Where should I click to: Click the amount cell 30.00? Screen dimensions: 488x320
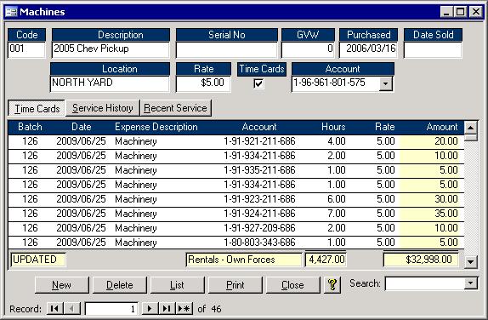coord(429,199)
